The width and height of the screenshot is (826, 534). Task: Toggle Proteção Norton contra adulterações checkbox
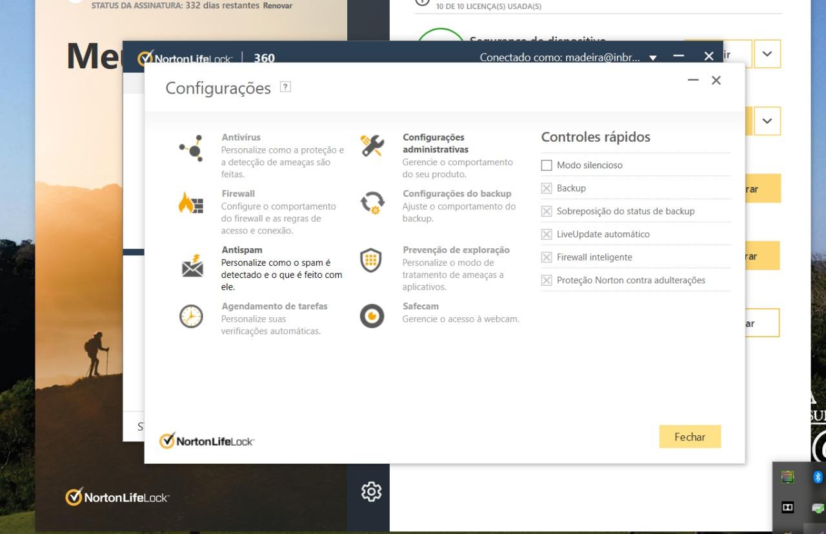pos(547,280)
